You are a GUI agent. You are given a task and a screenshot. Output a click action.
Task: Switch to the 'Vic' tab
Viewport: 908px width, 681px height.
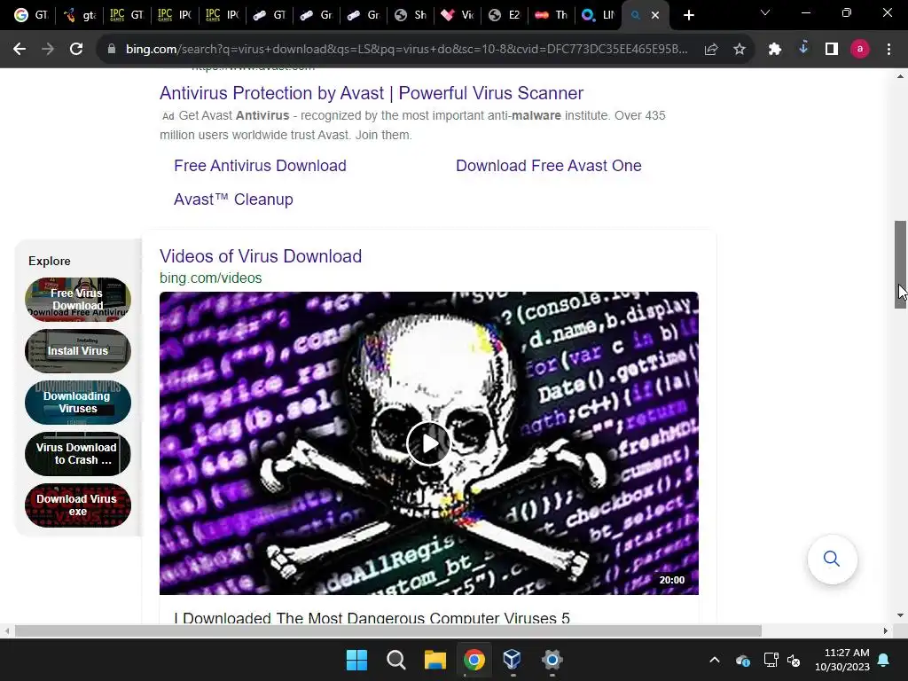tap(458, 15)
